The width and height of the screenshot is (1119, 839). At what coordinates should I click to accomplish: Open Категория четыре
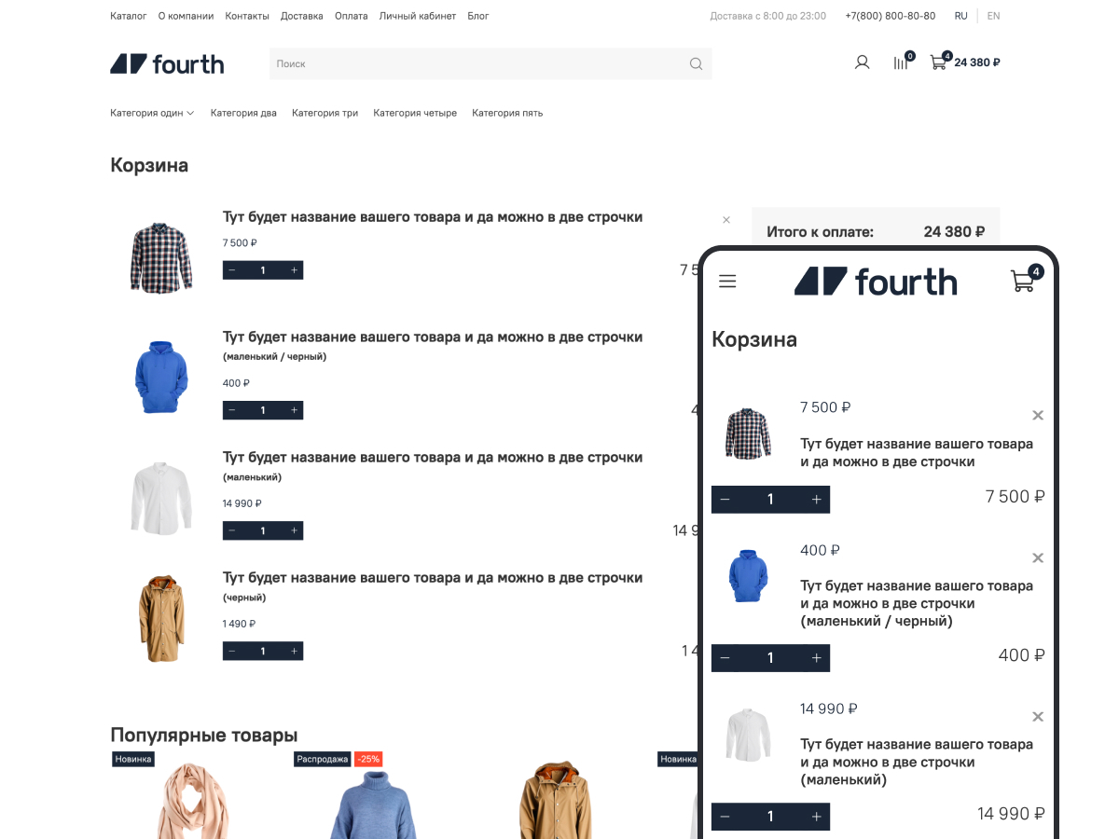coord(415,113)
